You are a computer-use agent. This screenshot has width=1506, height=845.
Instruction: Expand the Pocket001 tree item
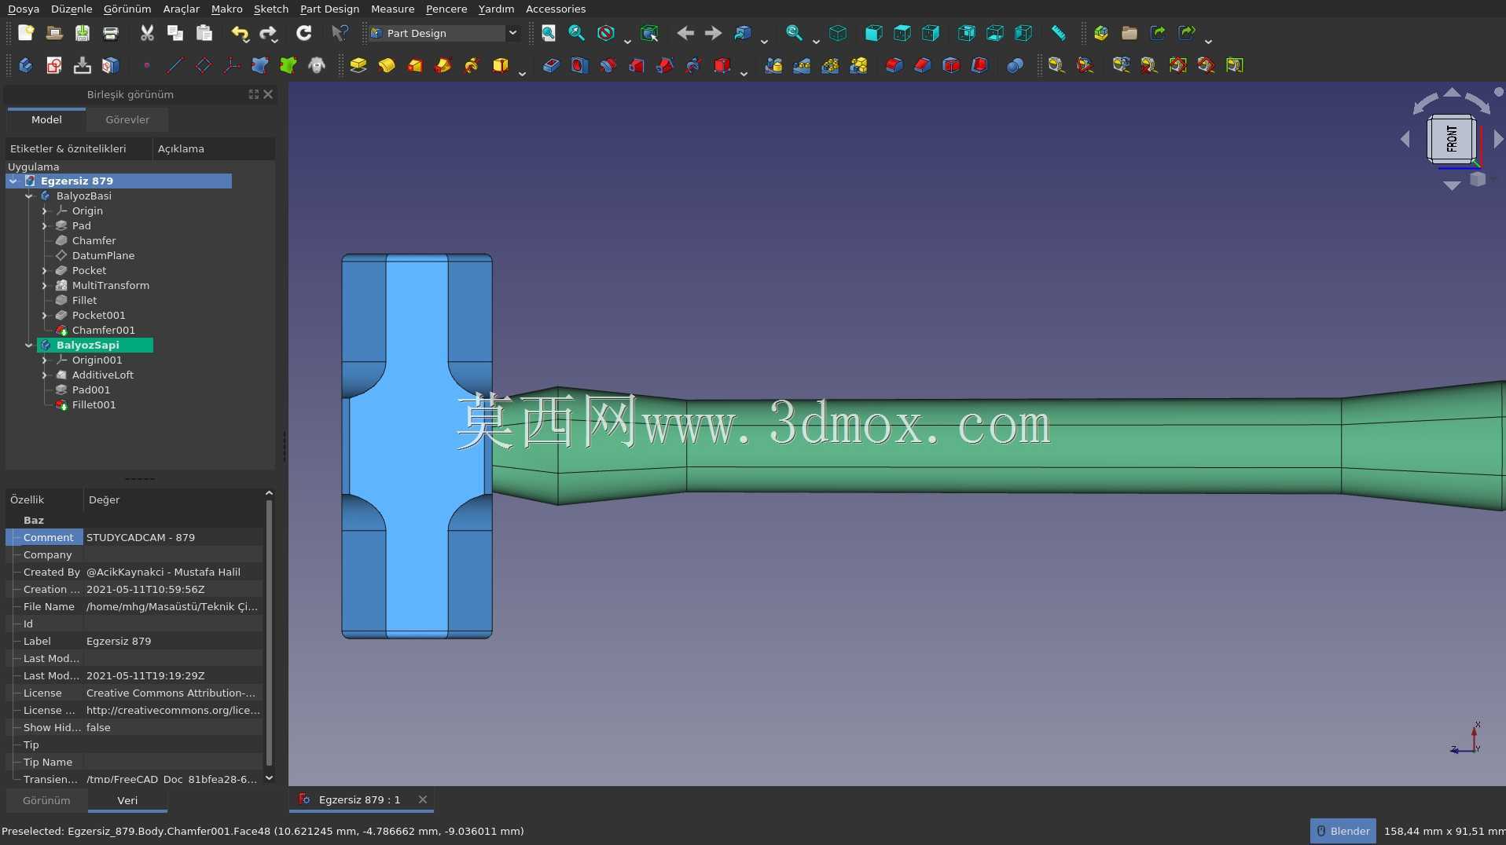45,315
